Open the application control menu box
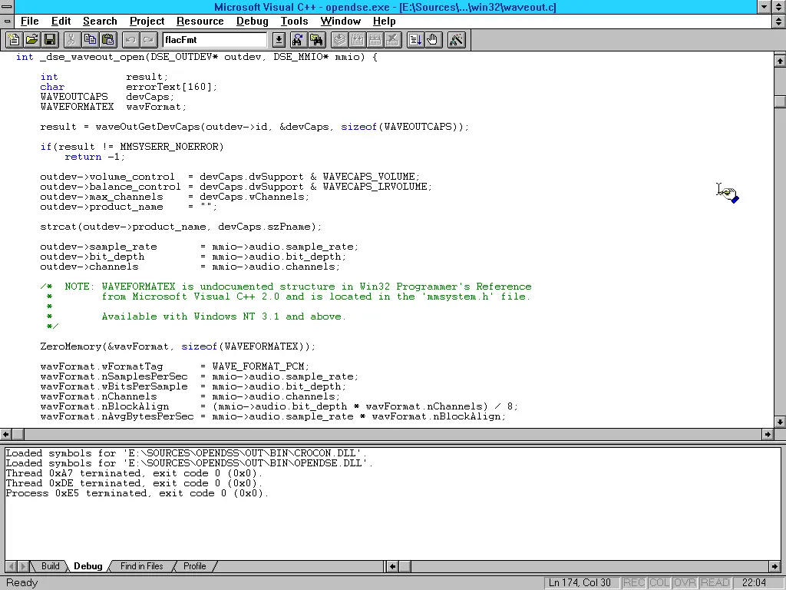This screenshot has height=590, width=786. tap(6, 6)
